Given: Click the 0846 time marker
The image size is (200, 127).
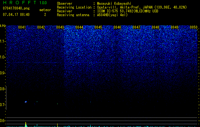Looking at the screenshot, I should [117, 27].
